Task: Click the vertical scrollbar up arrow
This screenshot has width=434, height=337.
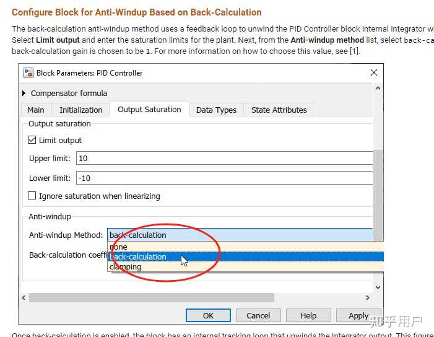Action: pyautogui.click(x=378, y=89)
